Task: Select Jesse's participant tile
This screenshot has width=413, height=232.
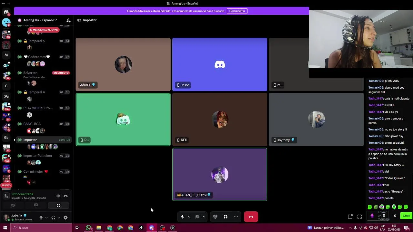Action: coord(220,64)
